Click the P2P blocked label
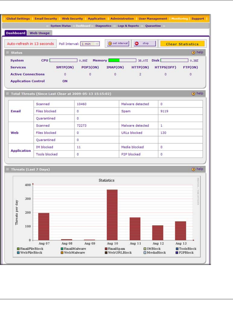This screenshot has width=233, height=316. point(131,154)
